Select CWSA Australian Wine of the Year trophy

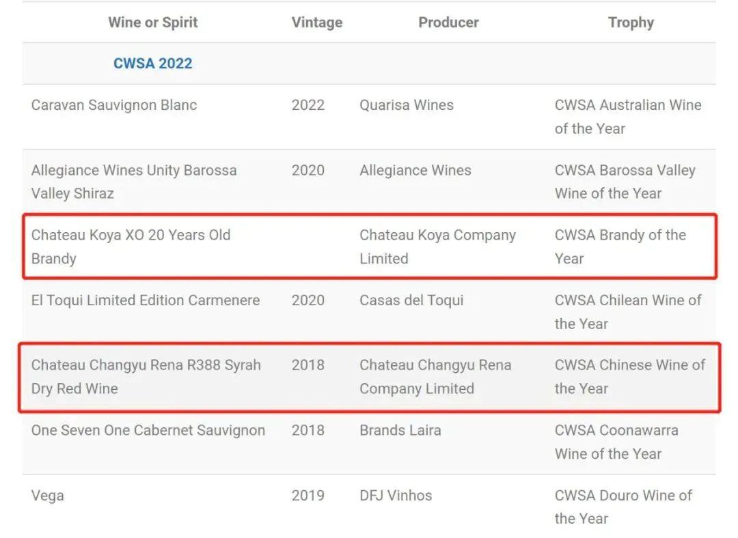(x=628, y=117)
